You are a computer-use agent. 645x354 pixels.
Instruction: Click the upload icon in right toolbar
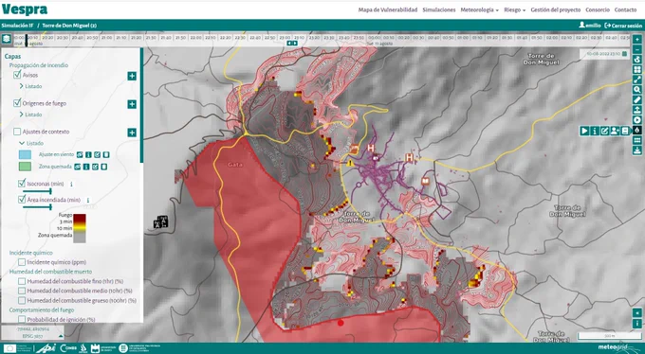(636, 110)
